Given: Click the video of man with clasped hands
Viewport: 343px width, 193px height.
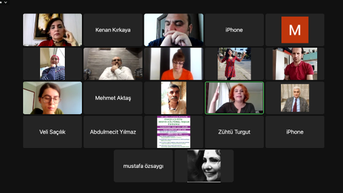Looking at the screenshot, I should (x=174, y=30).
